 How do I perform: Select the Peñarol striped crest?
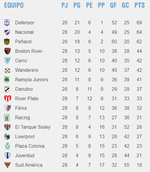(7, 42)
